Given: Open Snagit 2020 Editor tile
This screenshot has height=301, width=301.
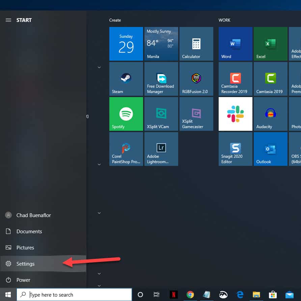Looking at the screenshot, I should point(236,149).
